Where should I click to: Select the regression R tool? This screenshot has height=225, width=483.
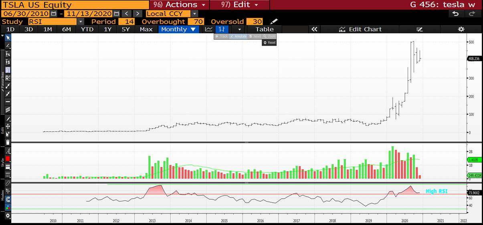8,78
